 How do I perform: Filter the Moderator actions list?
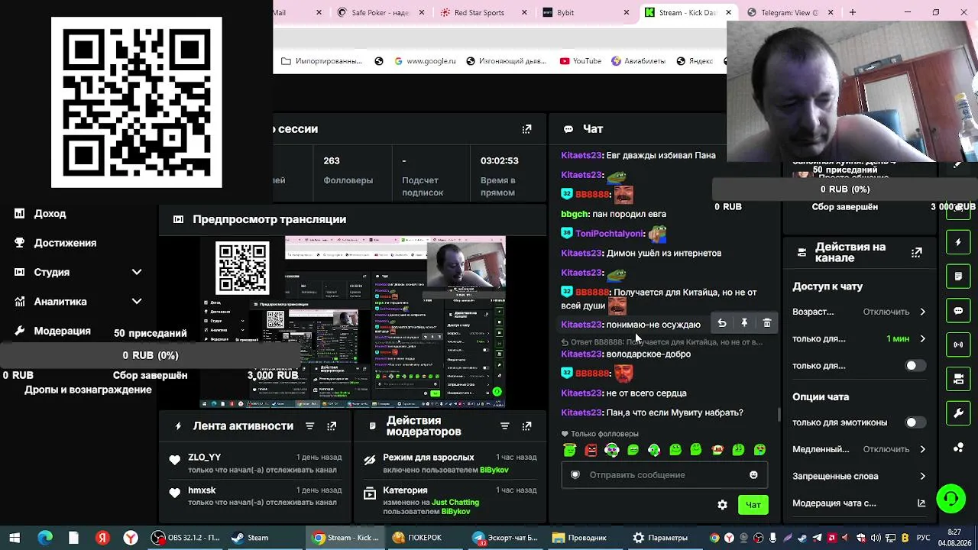click(504, 426)
